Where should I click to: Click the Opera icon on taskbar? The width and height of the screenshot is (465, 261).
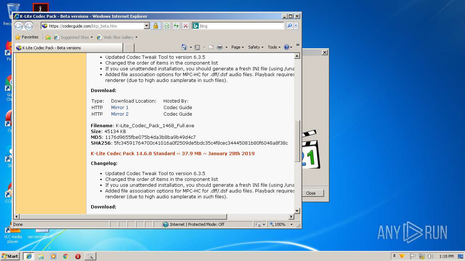[x=78, y=256]
